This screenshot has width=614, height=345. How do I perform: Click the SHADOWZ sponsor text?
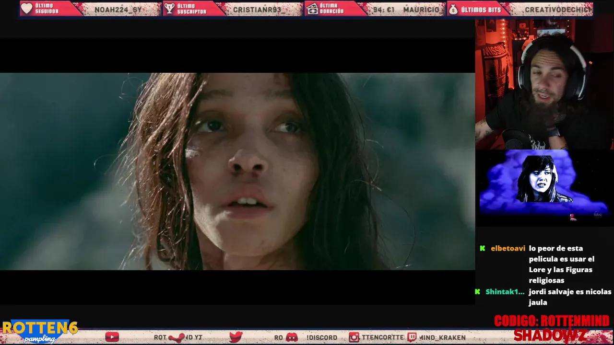tap(550, 335)
